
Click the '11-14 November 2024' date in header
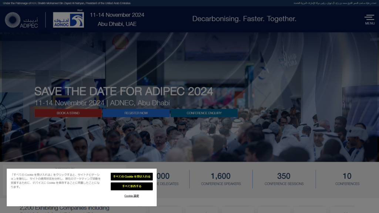point(117,15)
